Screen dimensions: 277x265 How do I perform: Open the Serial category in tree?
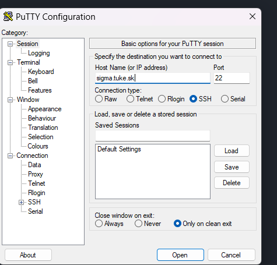(x=36, y=211)
